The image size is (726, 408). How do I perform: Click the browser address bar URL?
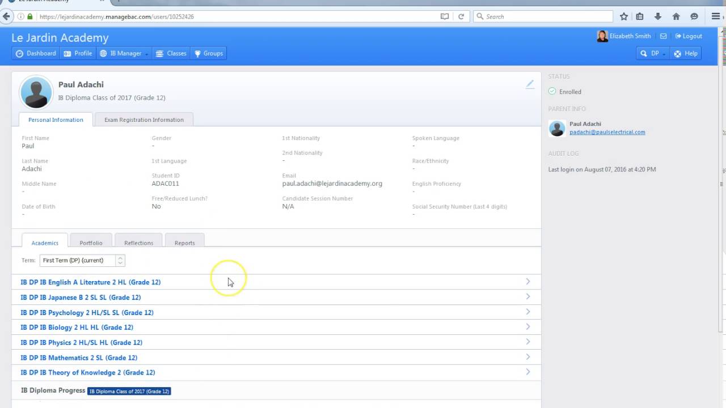coord(117,17)
